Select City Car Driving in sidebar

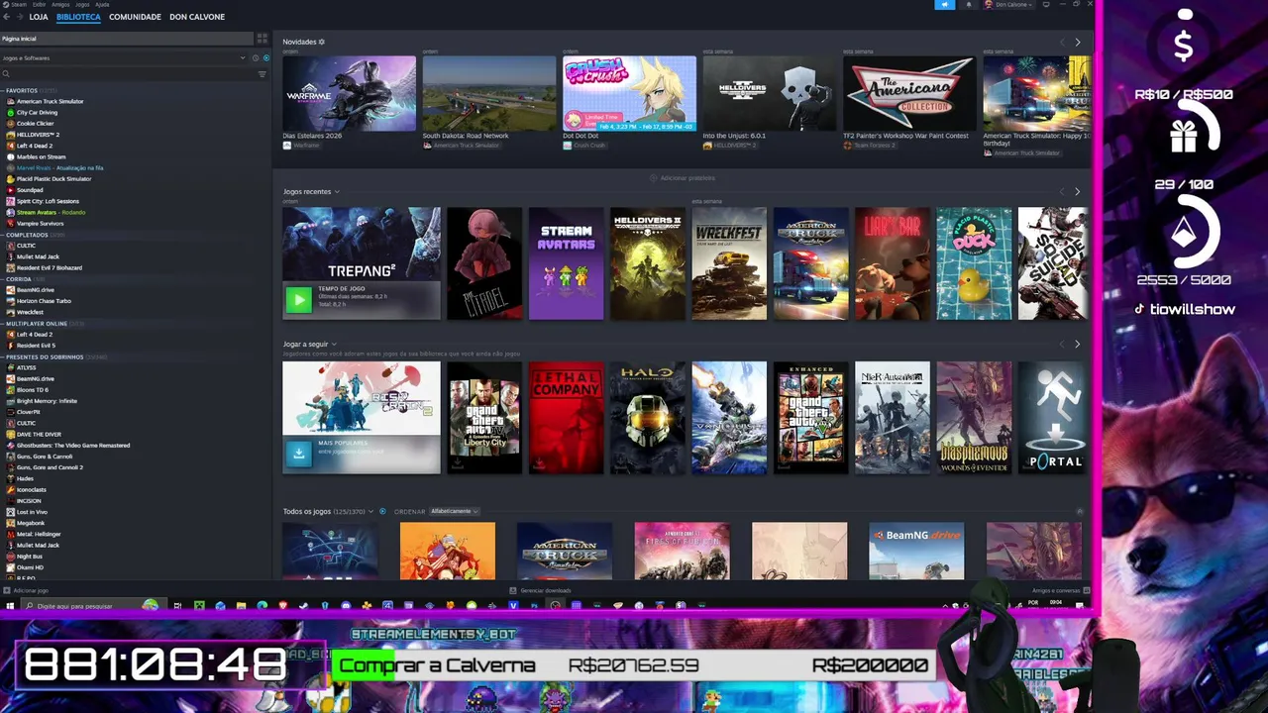(37, 112)
